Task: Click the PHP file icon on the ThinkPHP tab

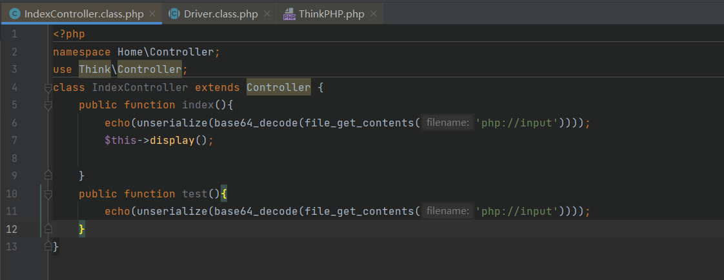Action: [288, 15]
